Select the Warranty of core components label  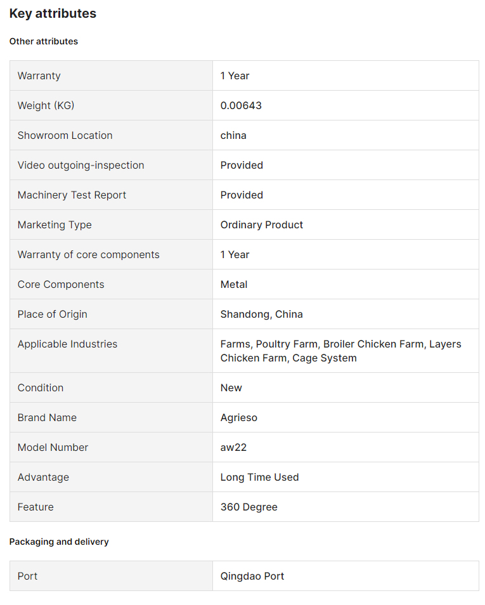(x=88, y=255)
